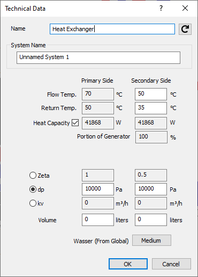Select the dp radio button
Viewport: 198px width, 277px height.
pyautogui.click(x=33, y=189)
